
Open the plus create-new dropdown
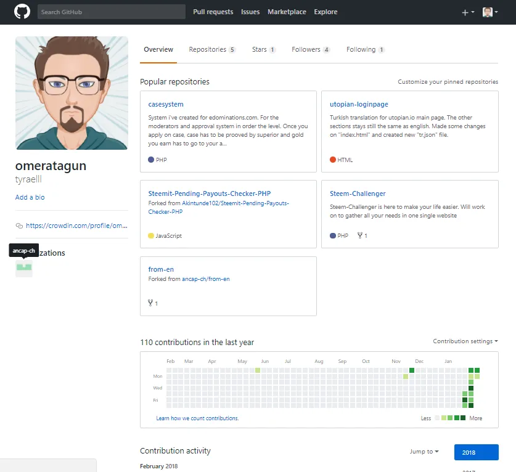[x=468, y=12]
